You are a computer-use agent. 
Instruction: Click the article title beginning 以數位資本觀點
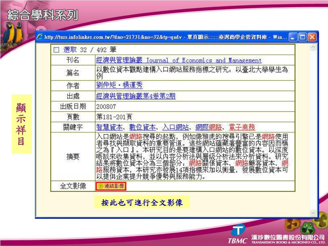[x=192, y=73]
